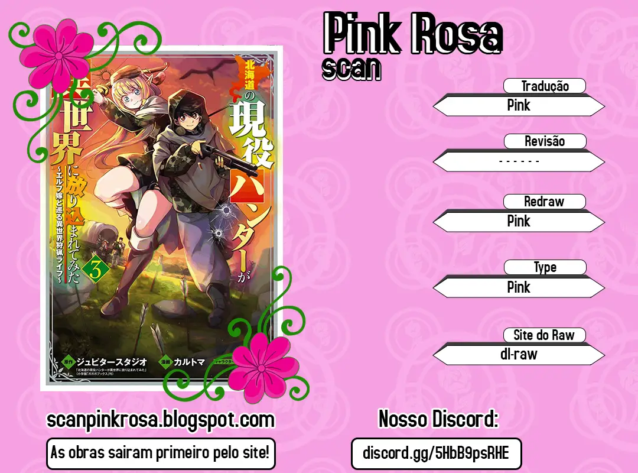Click the Nosso Discord heading
This screenshot has height=473, width=638.
click(x=438, y=419)
